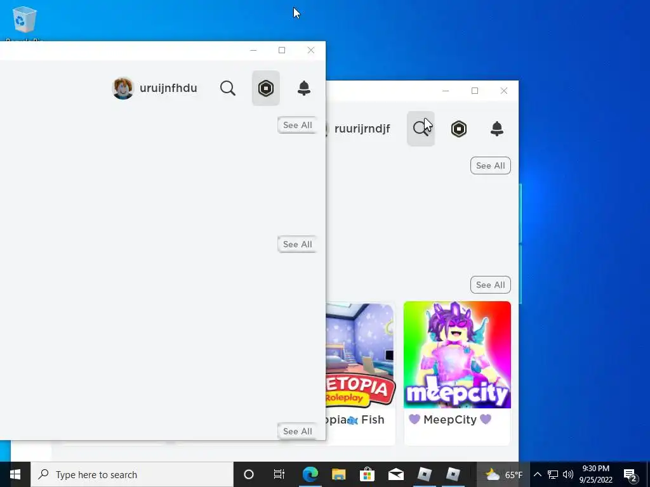Close the uruijnfhdu Roblox window
Viewport: 650px width, 487px height.
click(x=311, y=50)
